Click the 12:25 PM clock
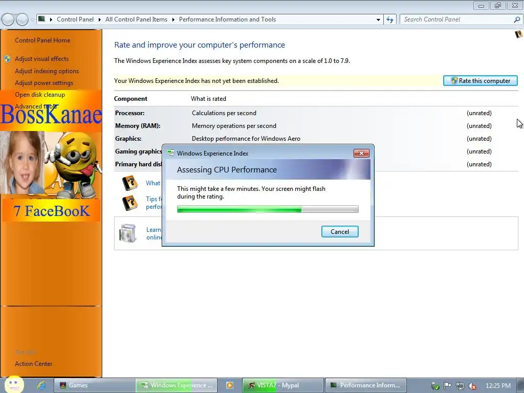524x393 pixels. [x=498, y=386]
